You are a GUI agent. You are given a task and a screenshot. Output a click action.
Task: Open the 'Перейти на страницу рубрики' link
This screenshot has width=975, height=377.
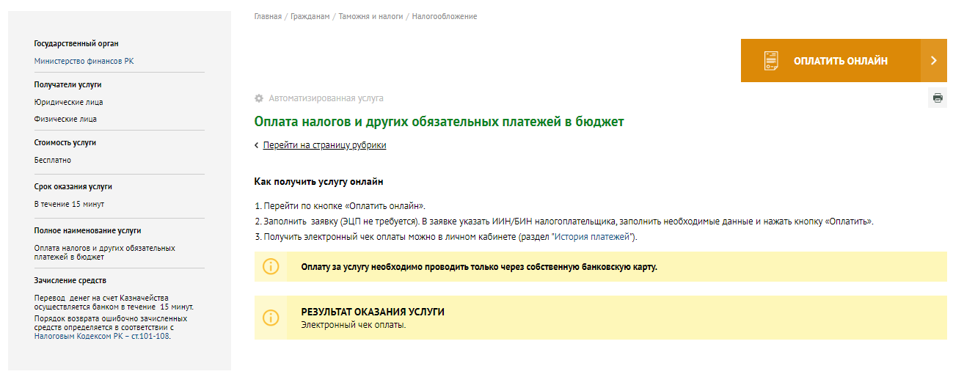pyautogui.click(x=324, y=145)
